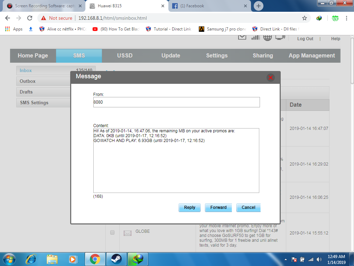Image resolution: width=354 pixels, height=266 pixels.
Task: Select the SMS tab
Action: (79, 56)
